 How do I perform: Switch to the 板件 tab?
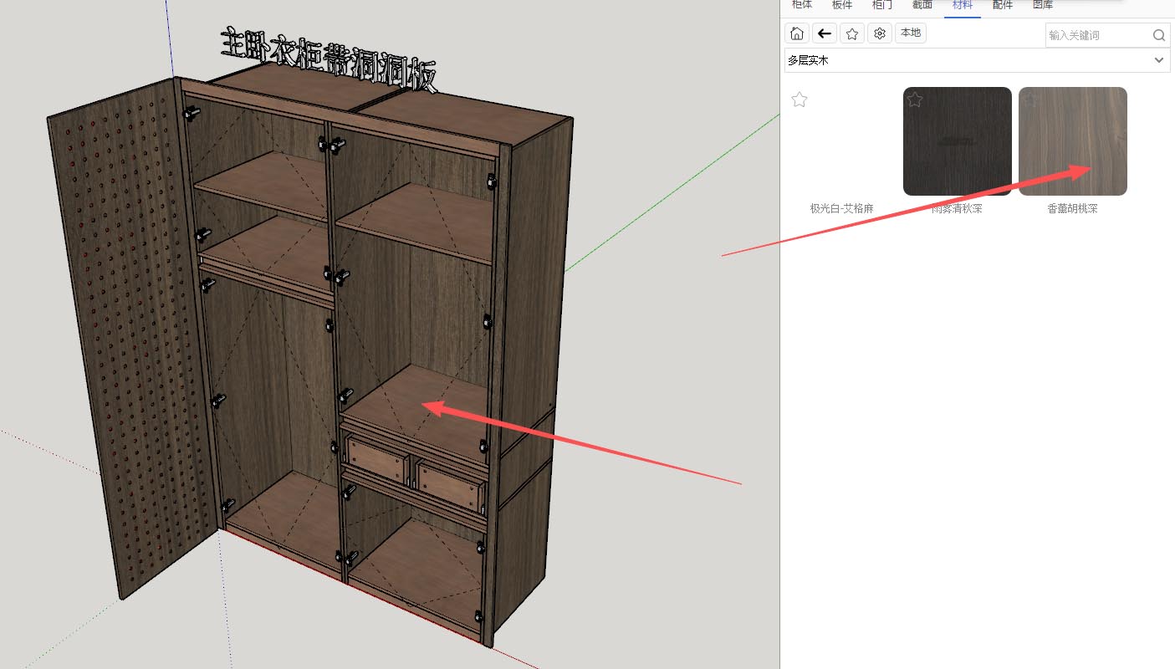pyautogui.click(x=842, y=5)
